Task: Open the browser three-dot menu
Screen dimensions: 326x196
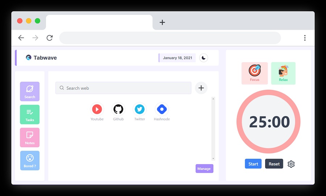Action: [x=305, y=38]
